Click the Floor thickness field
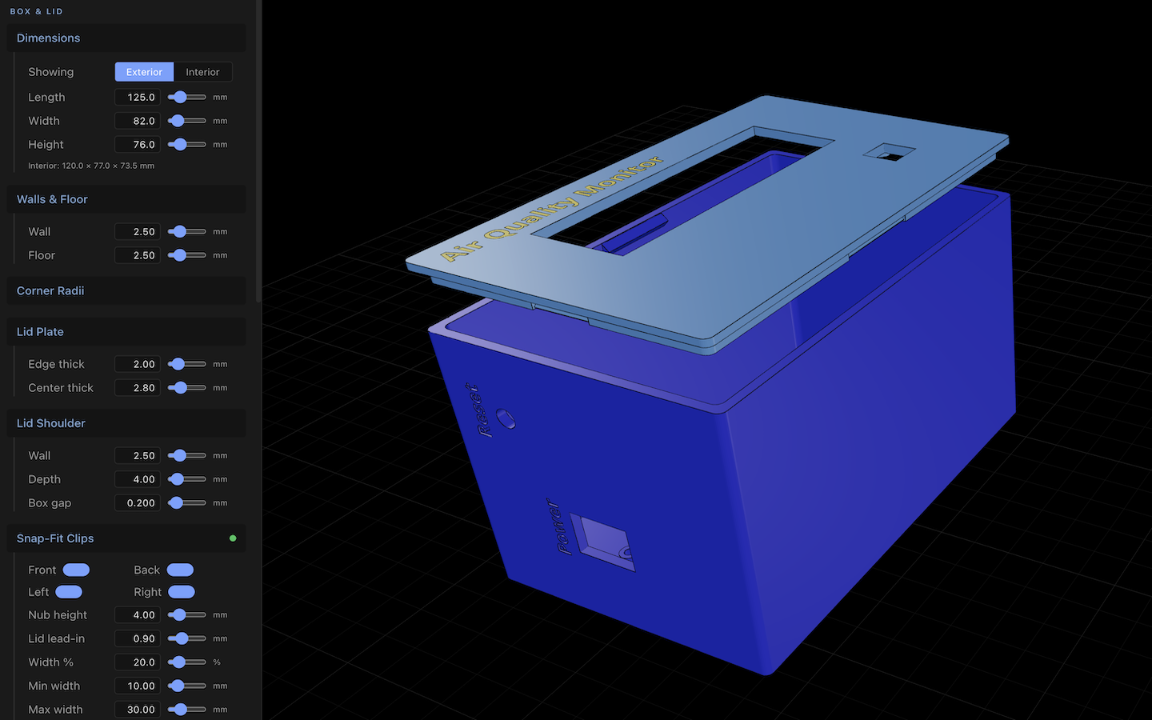 pyautogui.click(x=138, y=255)
